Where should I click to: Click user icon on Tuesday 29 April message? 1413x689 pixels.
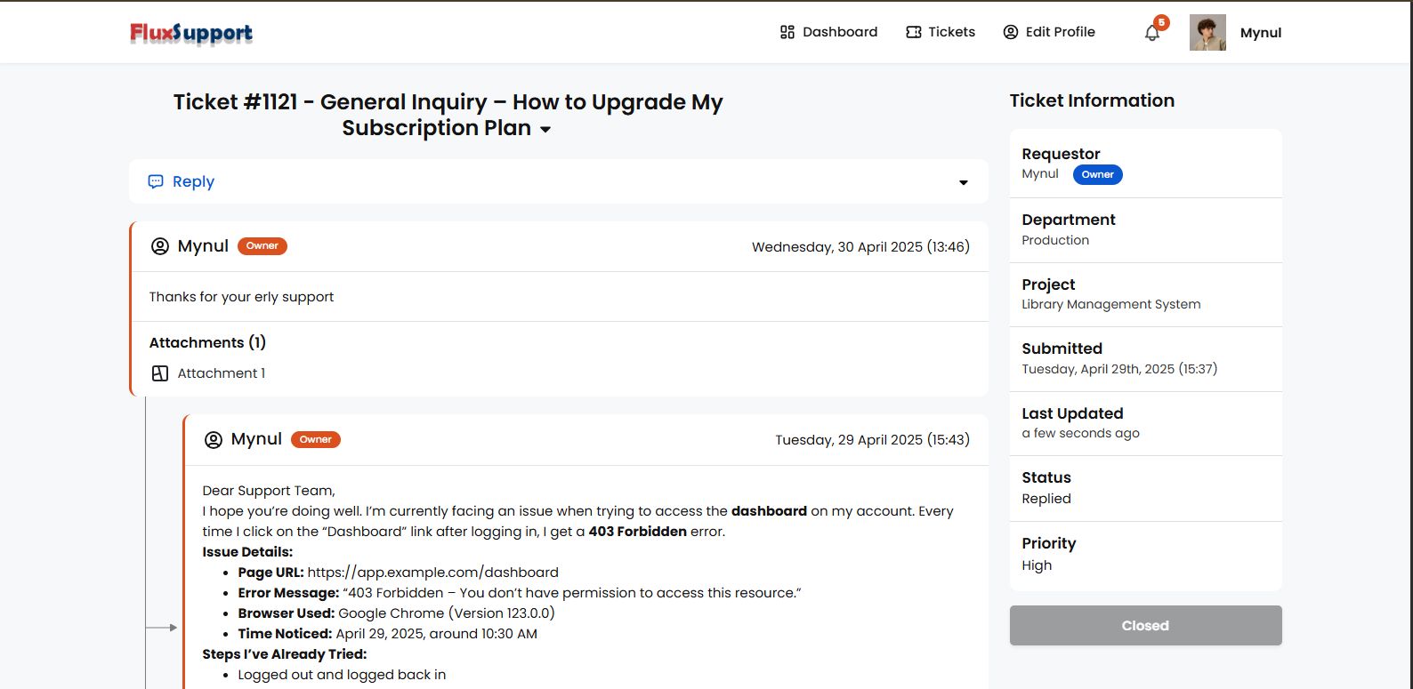tap(214, 439)
